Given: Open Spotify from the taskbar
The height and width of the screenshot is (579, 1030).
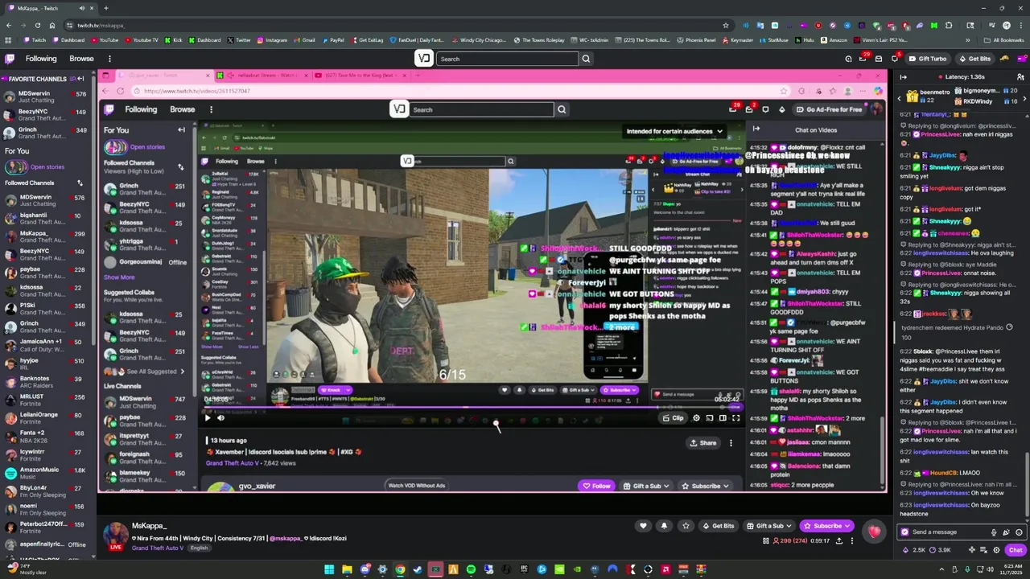Looking at the screenshot, I should point(471,569).
